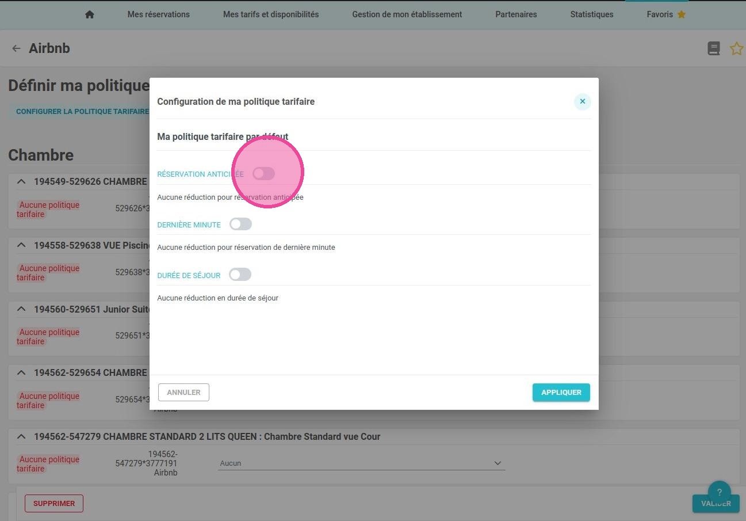The width and height of the screenshot is (746, 521).
Task: Click Aucune politique tarifaire tag in 529654 row
Action: click(x=48, y=401)
